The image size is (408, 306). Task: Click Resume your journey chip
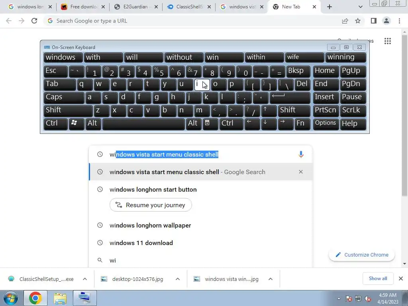[151, 205]
